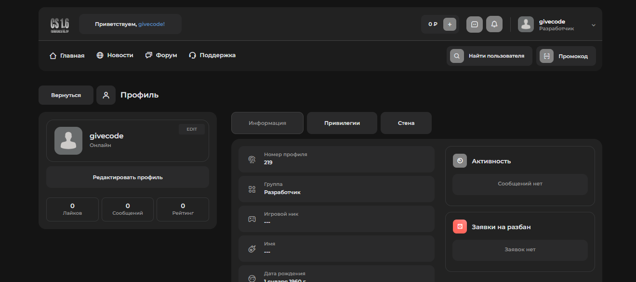636x282 pixels.
Task: Switch to the Стена tab
Action: 406,123
